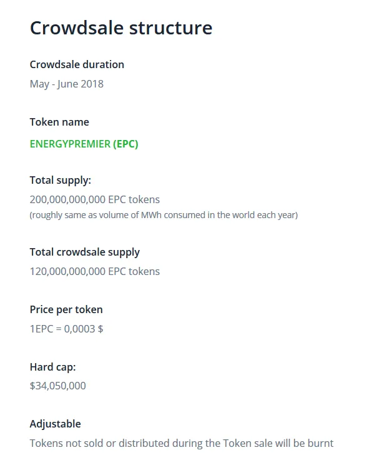Click the Crowdsale structure heading
This screenshot has width=367, height=475.
tap(121, 28)
